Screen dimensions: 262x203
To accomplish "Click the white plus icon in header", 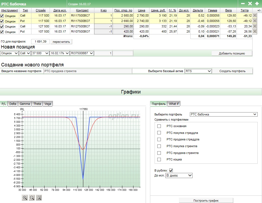I will click(257, 4).
